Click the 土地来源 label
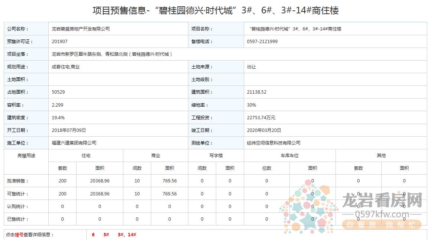This screenshot has width=431, height=240. [x=202, y=67]
